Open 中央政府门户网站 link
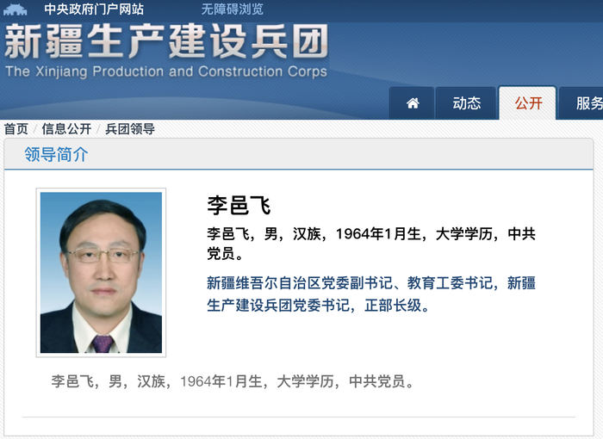Image resolution: width=603 pixels, height=439 pixels. click(94, 9)
